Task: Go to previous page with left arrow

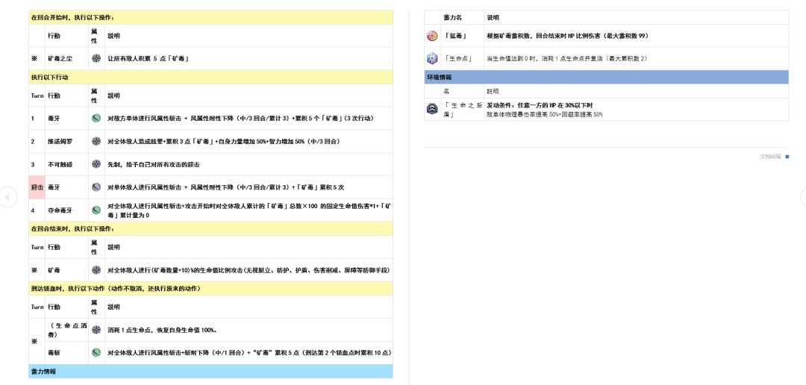Action: tap(7, 197)
